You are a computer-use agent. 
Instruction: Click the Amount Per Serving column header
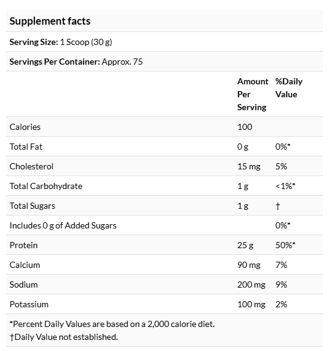253,94
